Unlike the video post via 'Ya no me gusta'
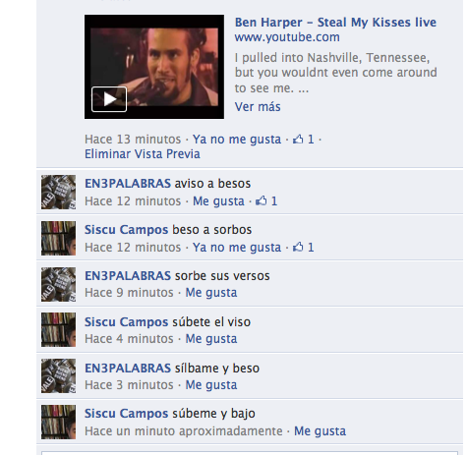Image resolution: width=467 pixels, height=455 pixels. point(237,140)
